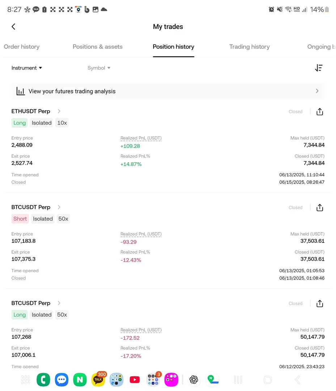
Task: Tap the back arrow on My trades
Action: tap(13, 26)
